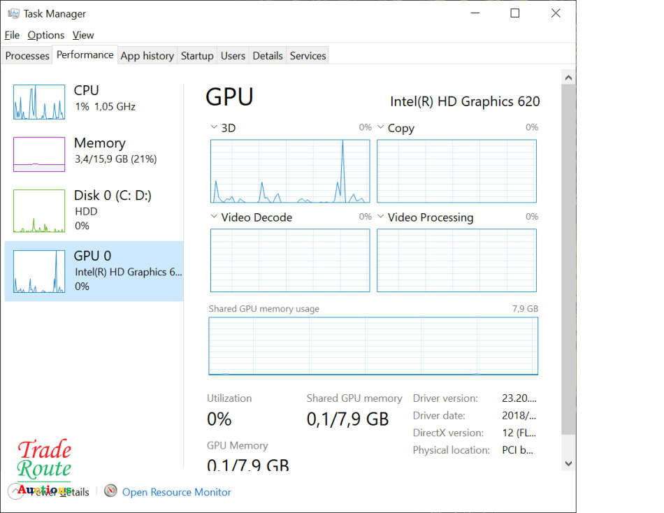664x513 pixels.
Task: Open the Copy graph dropdown chevron
Action: click(381, 128)
